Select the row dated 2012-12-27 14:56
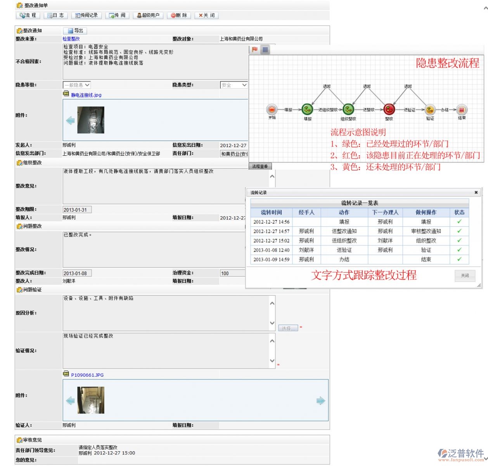The image size is (488, 466). tap(360, 222)
